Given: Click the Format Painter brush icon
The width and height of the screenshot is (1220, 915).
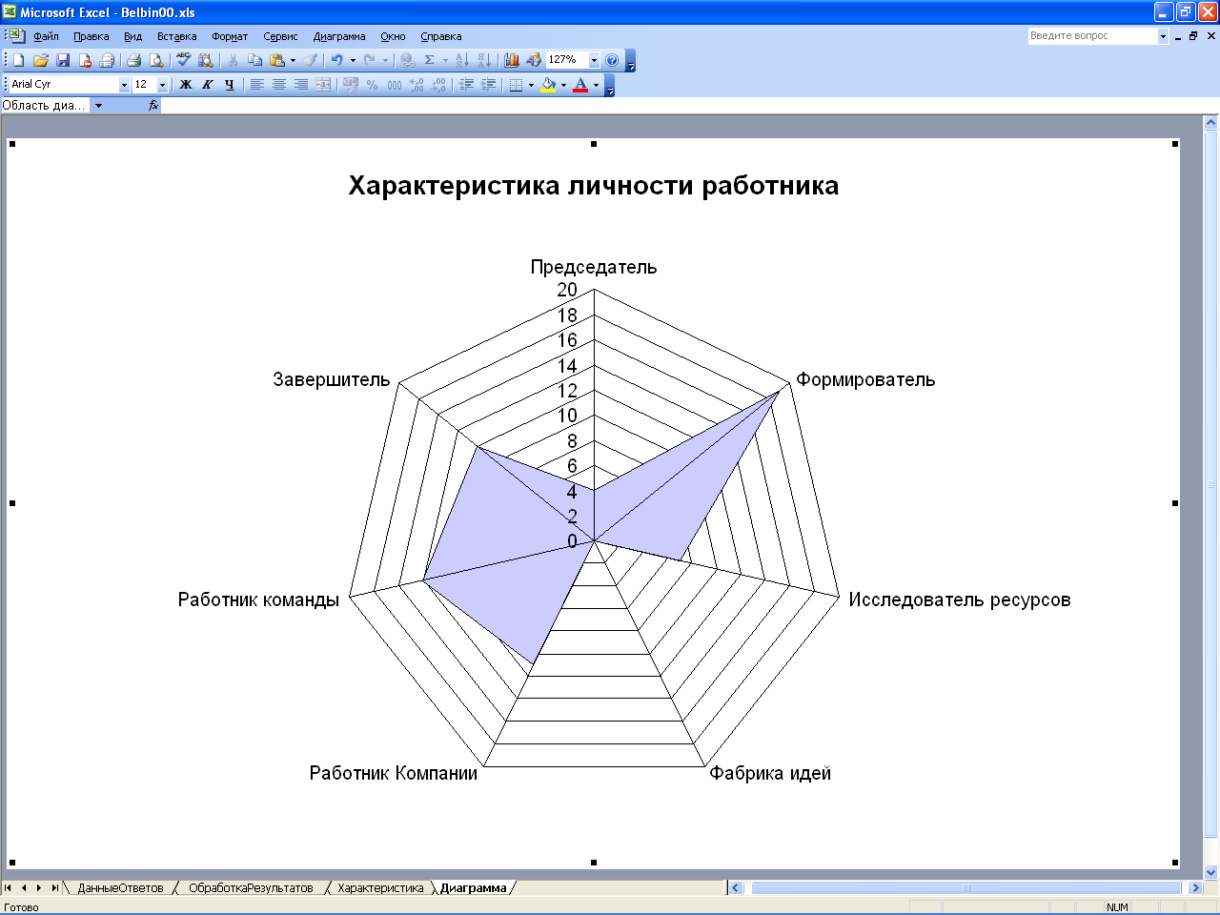Looking at the screenshot, I should click(x=311, y=60).
